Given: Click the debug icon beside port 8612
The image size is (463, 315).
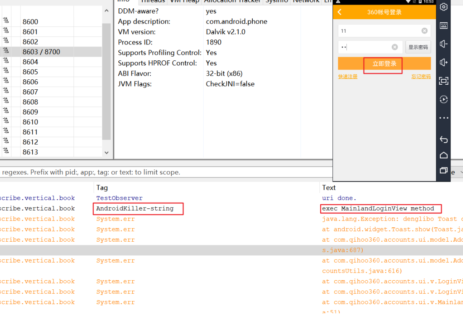Looking at the screenshot, I should [x=6, y=141].
